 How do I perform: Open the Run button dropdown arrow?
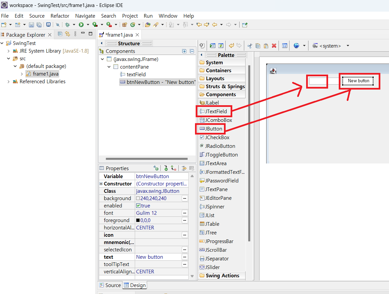tap(88, 25)
